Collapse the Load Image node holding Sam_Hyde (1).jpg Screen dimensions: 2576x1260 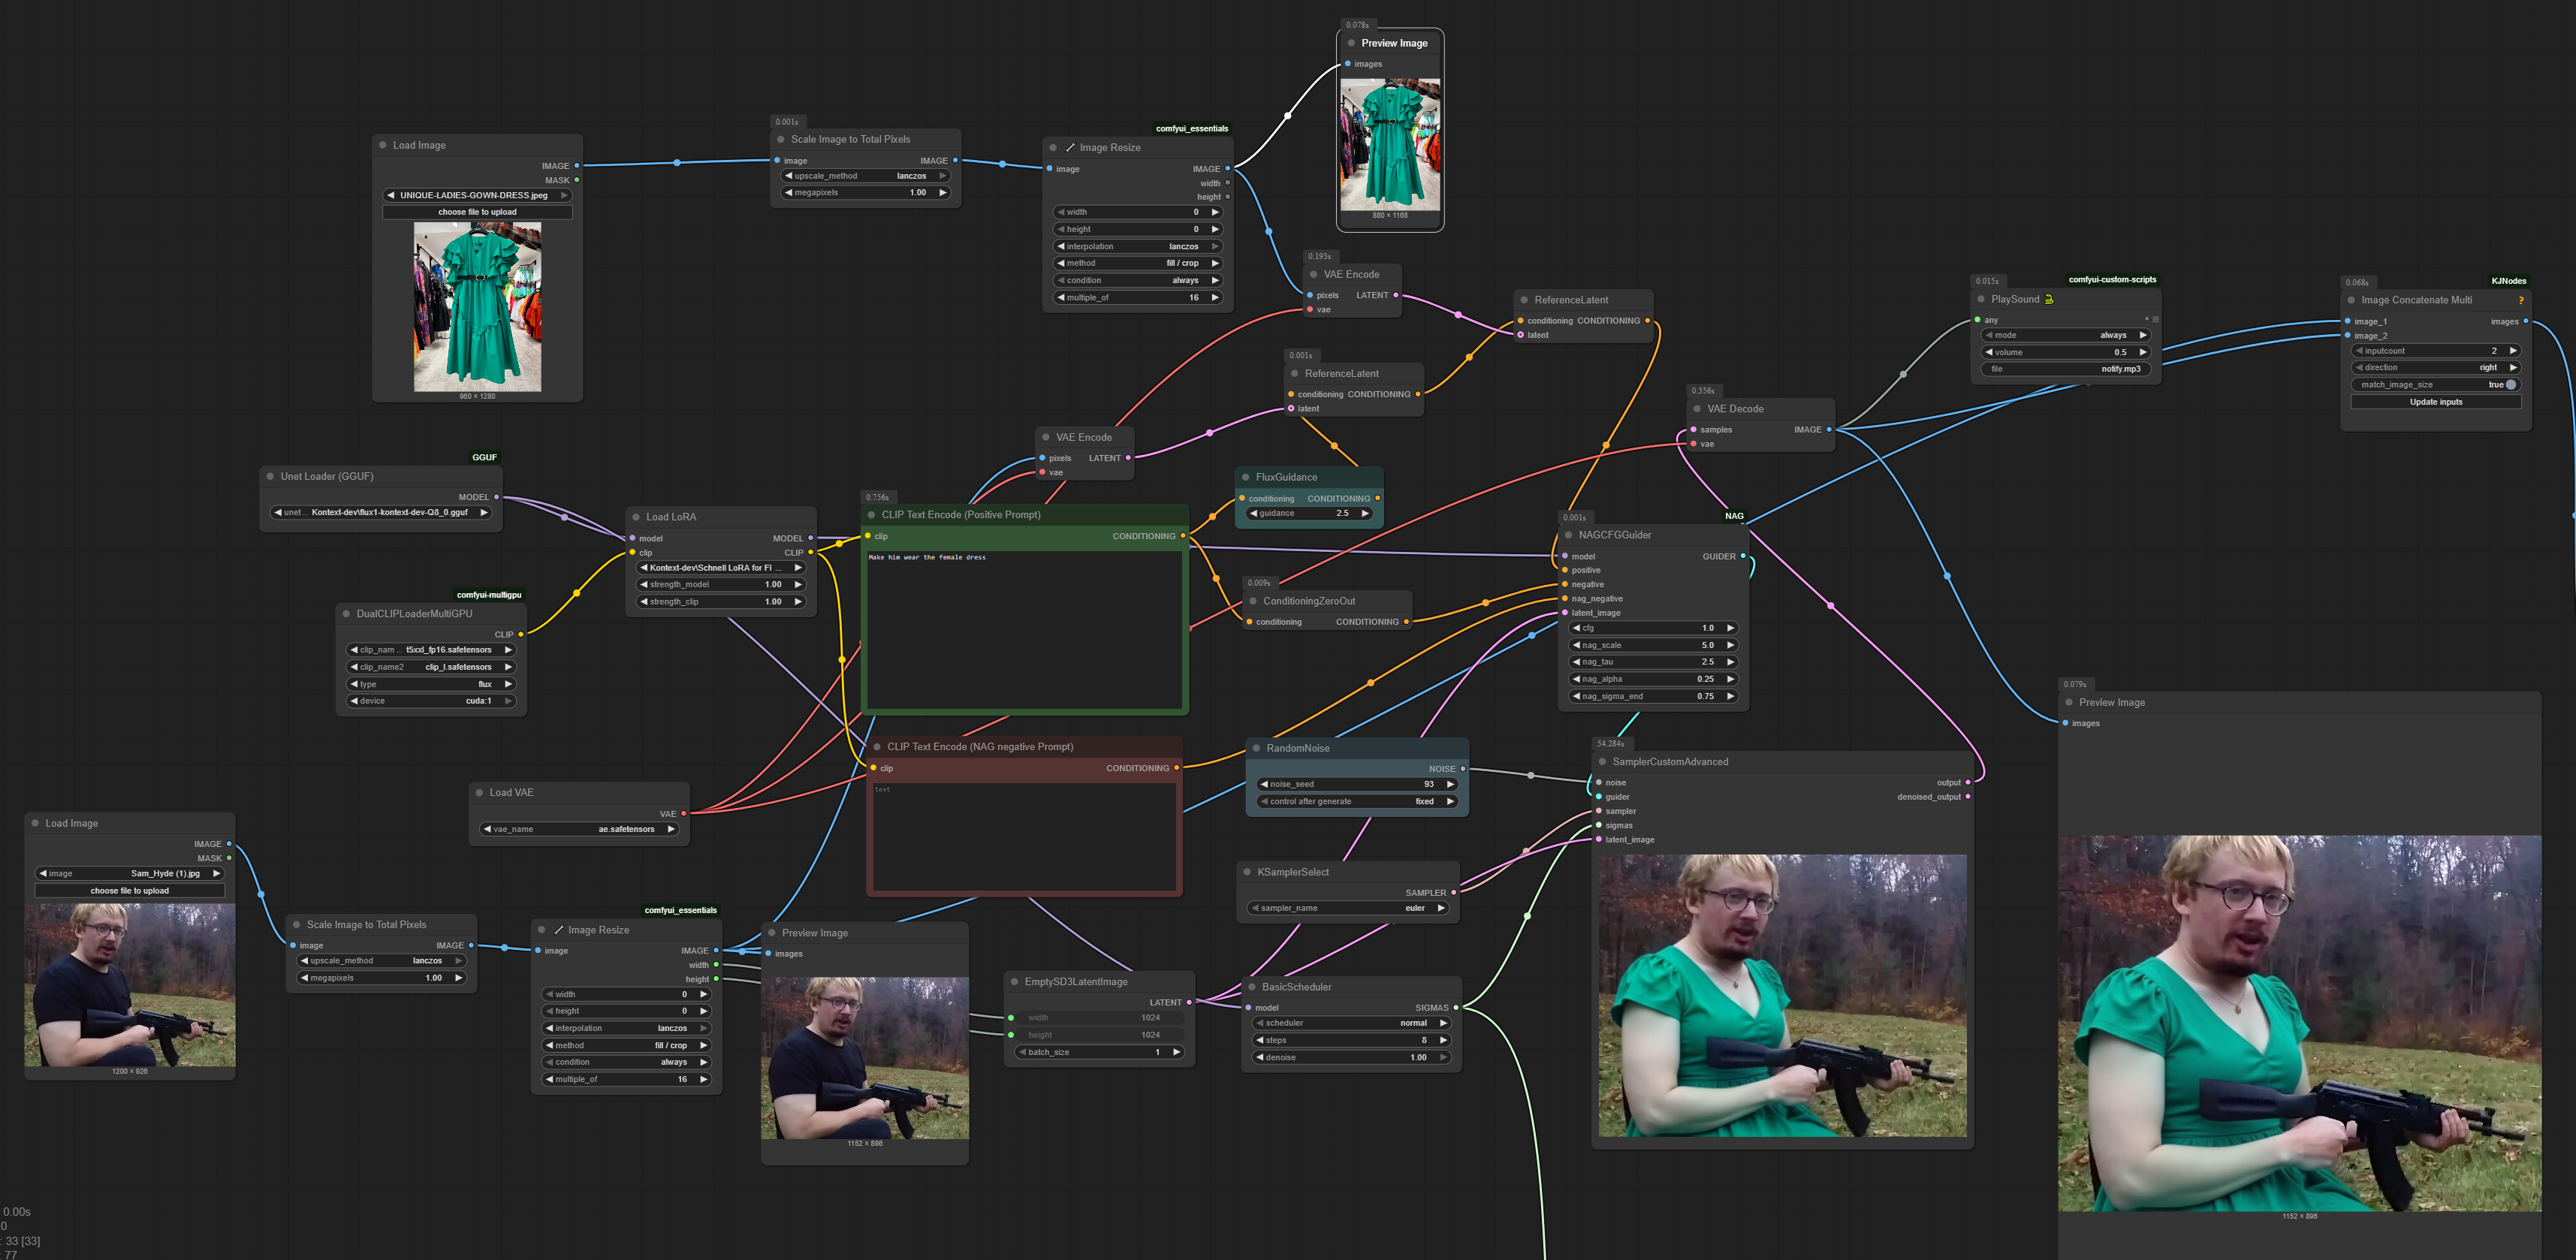point(35,824)
